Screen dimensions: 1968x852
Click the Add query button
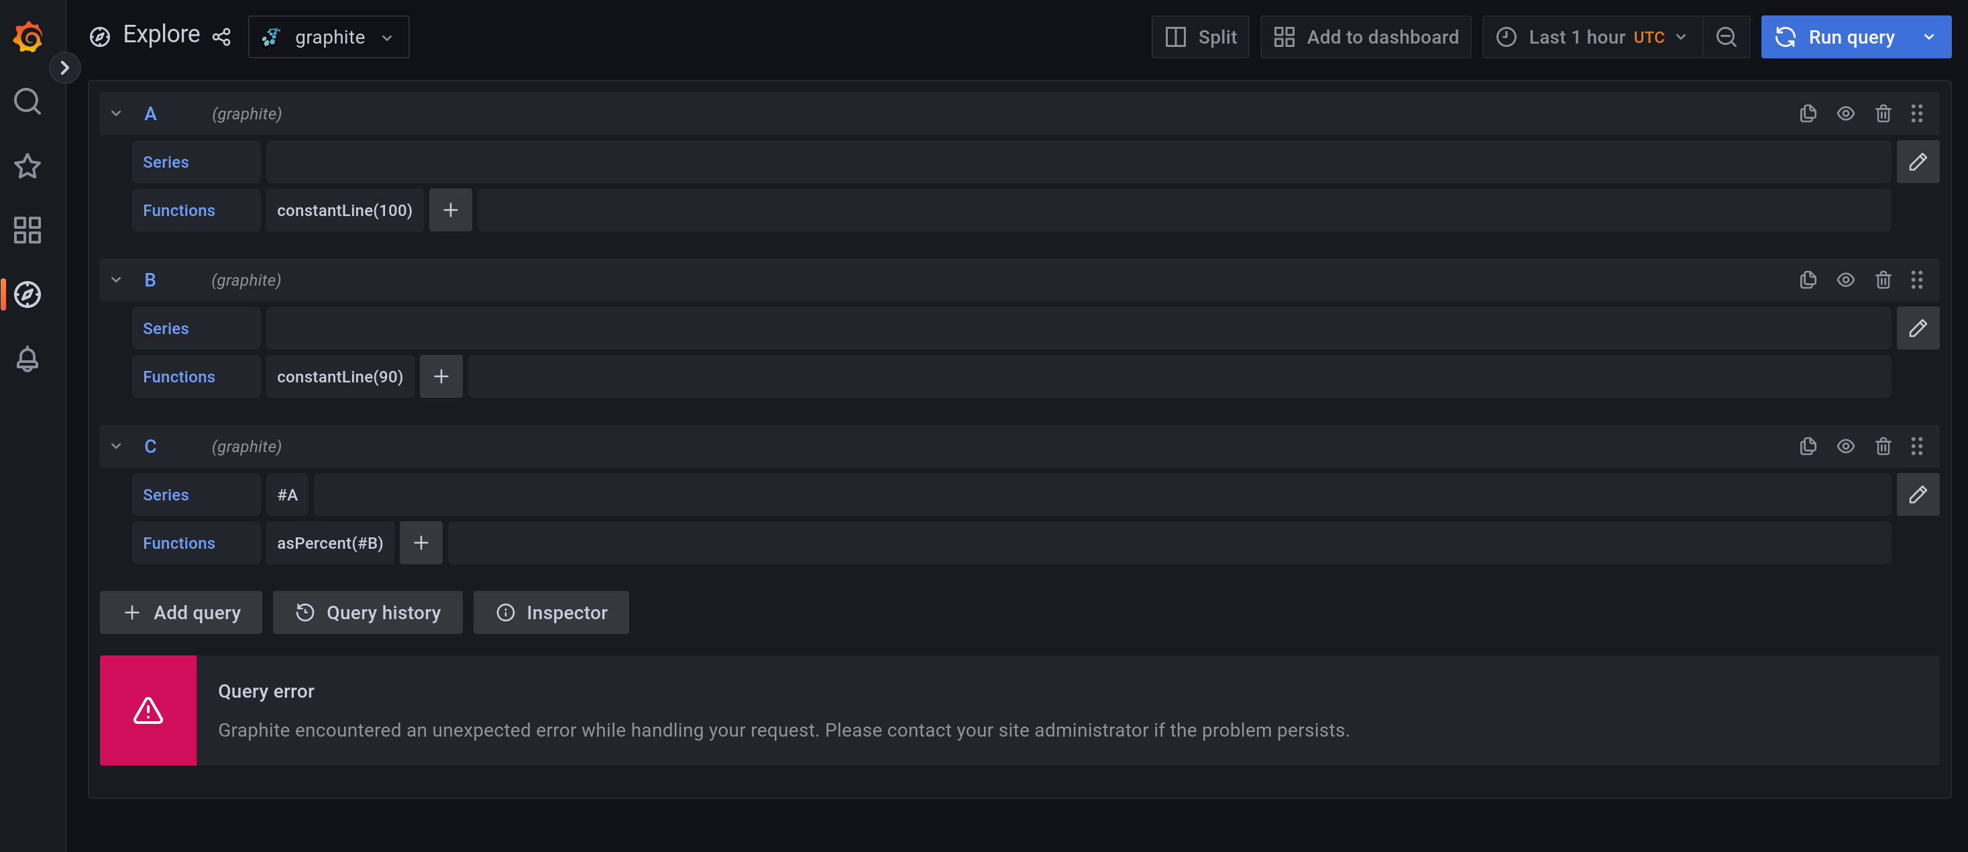click(x=180, y=612)
